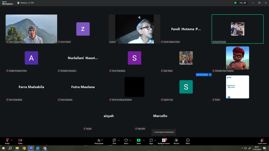The height and width of the screenshot is (151, 269).
Task: Open the React emoji menu
Action: [126, 141]
